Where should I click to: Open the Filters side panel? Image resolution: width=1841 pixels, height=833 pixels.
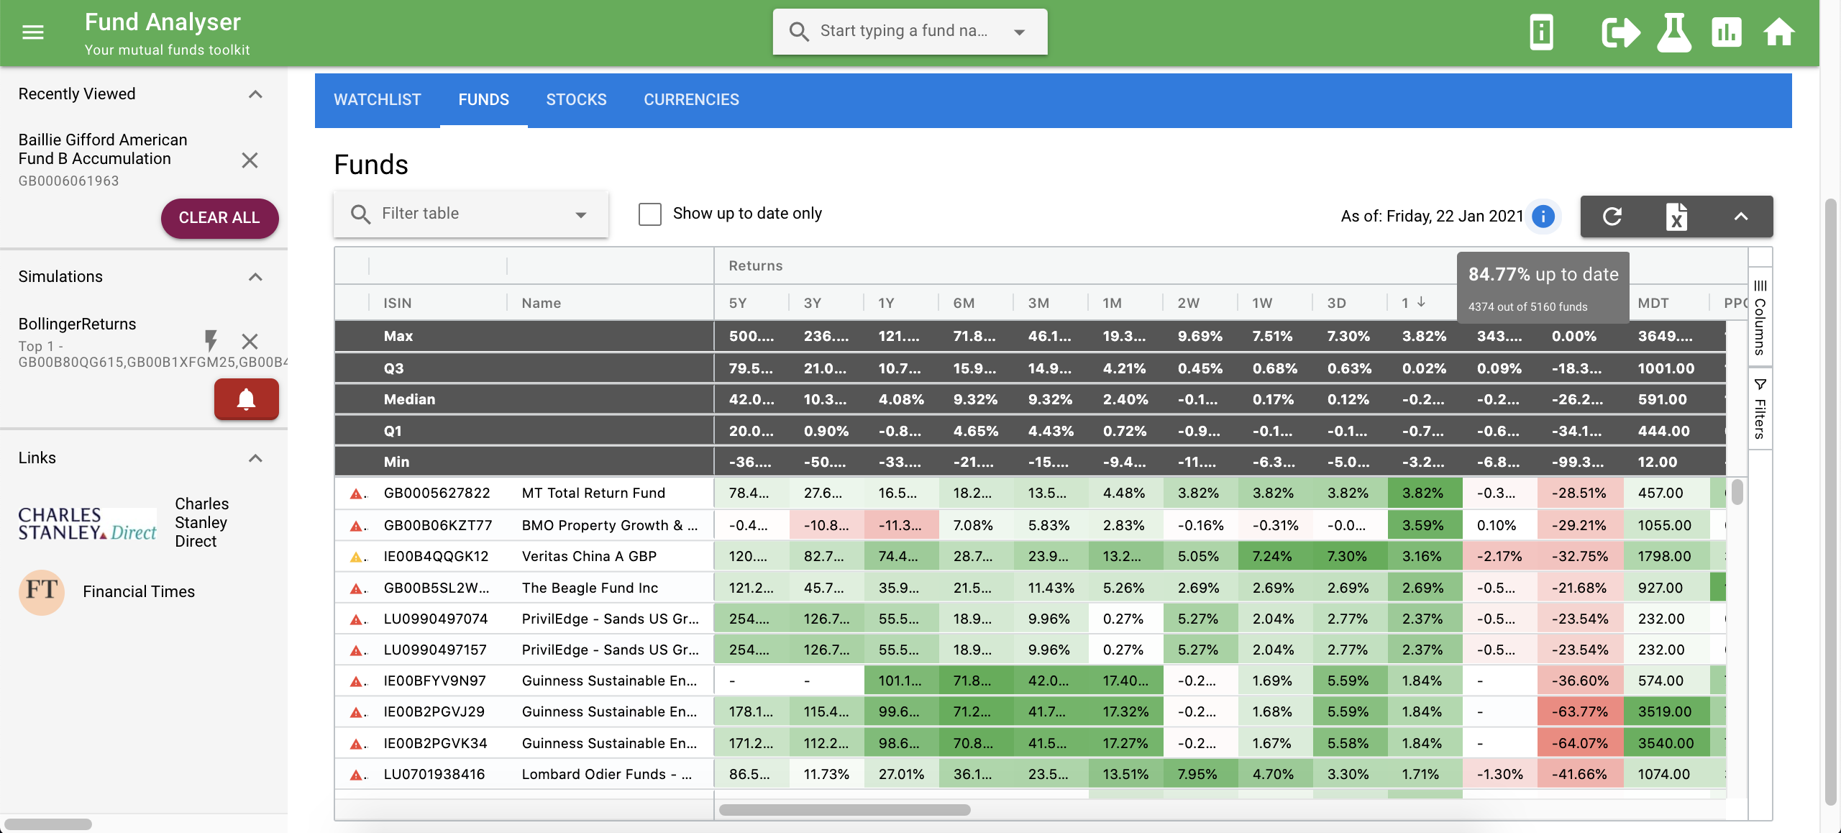pos(1760,408)
